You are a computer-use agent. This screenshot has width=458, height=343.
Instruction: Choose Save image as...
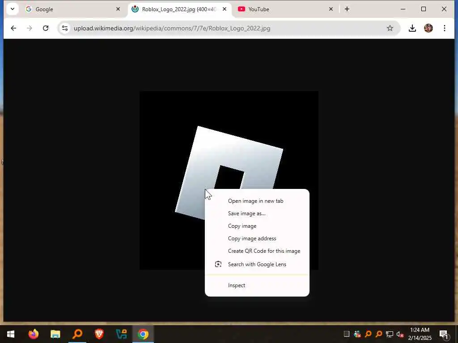[x=257, y=213]
